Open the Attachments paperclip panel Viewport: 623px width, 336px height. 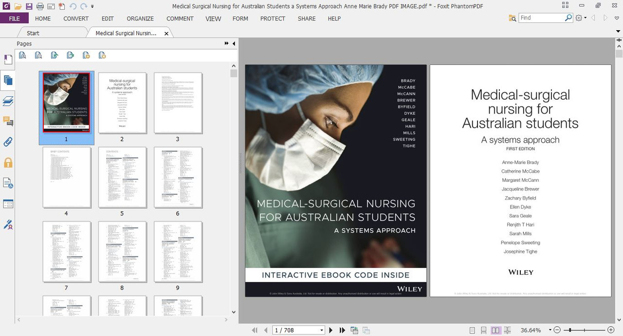tap(8, 142)
